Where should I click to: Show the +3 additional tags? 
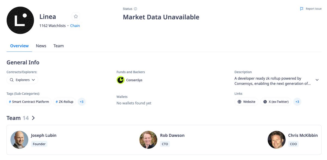click(x=81, y=102)
